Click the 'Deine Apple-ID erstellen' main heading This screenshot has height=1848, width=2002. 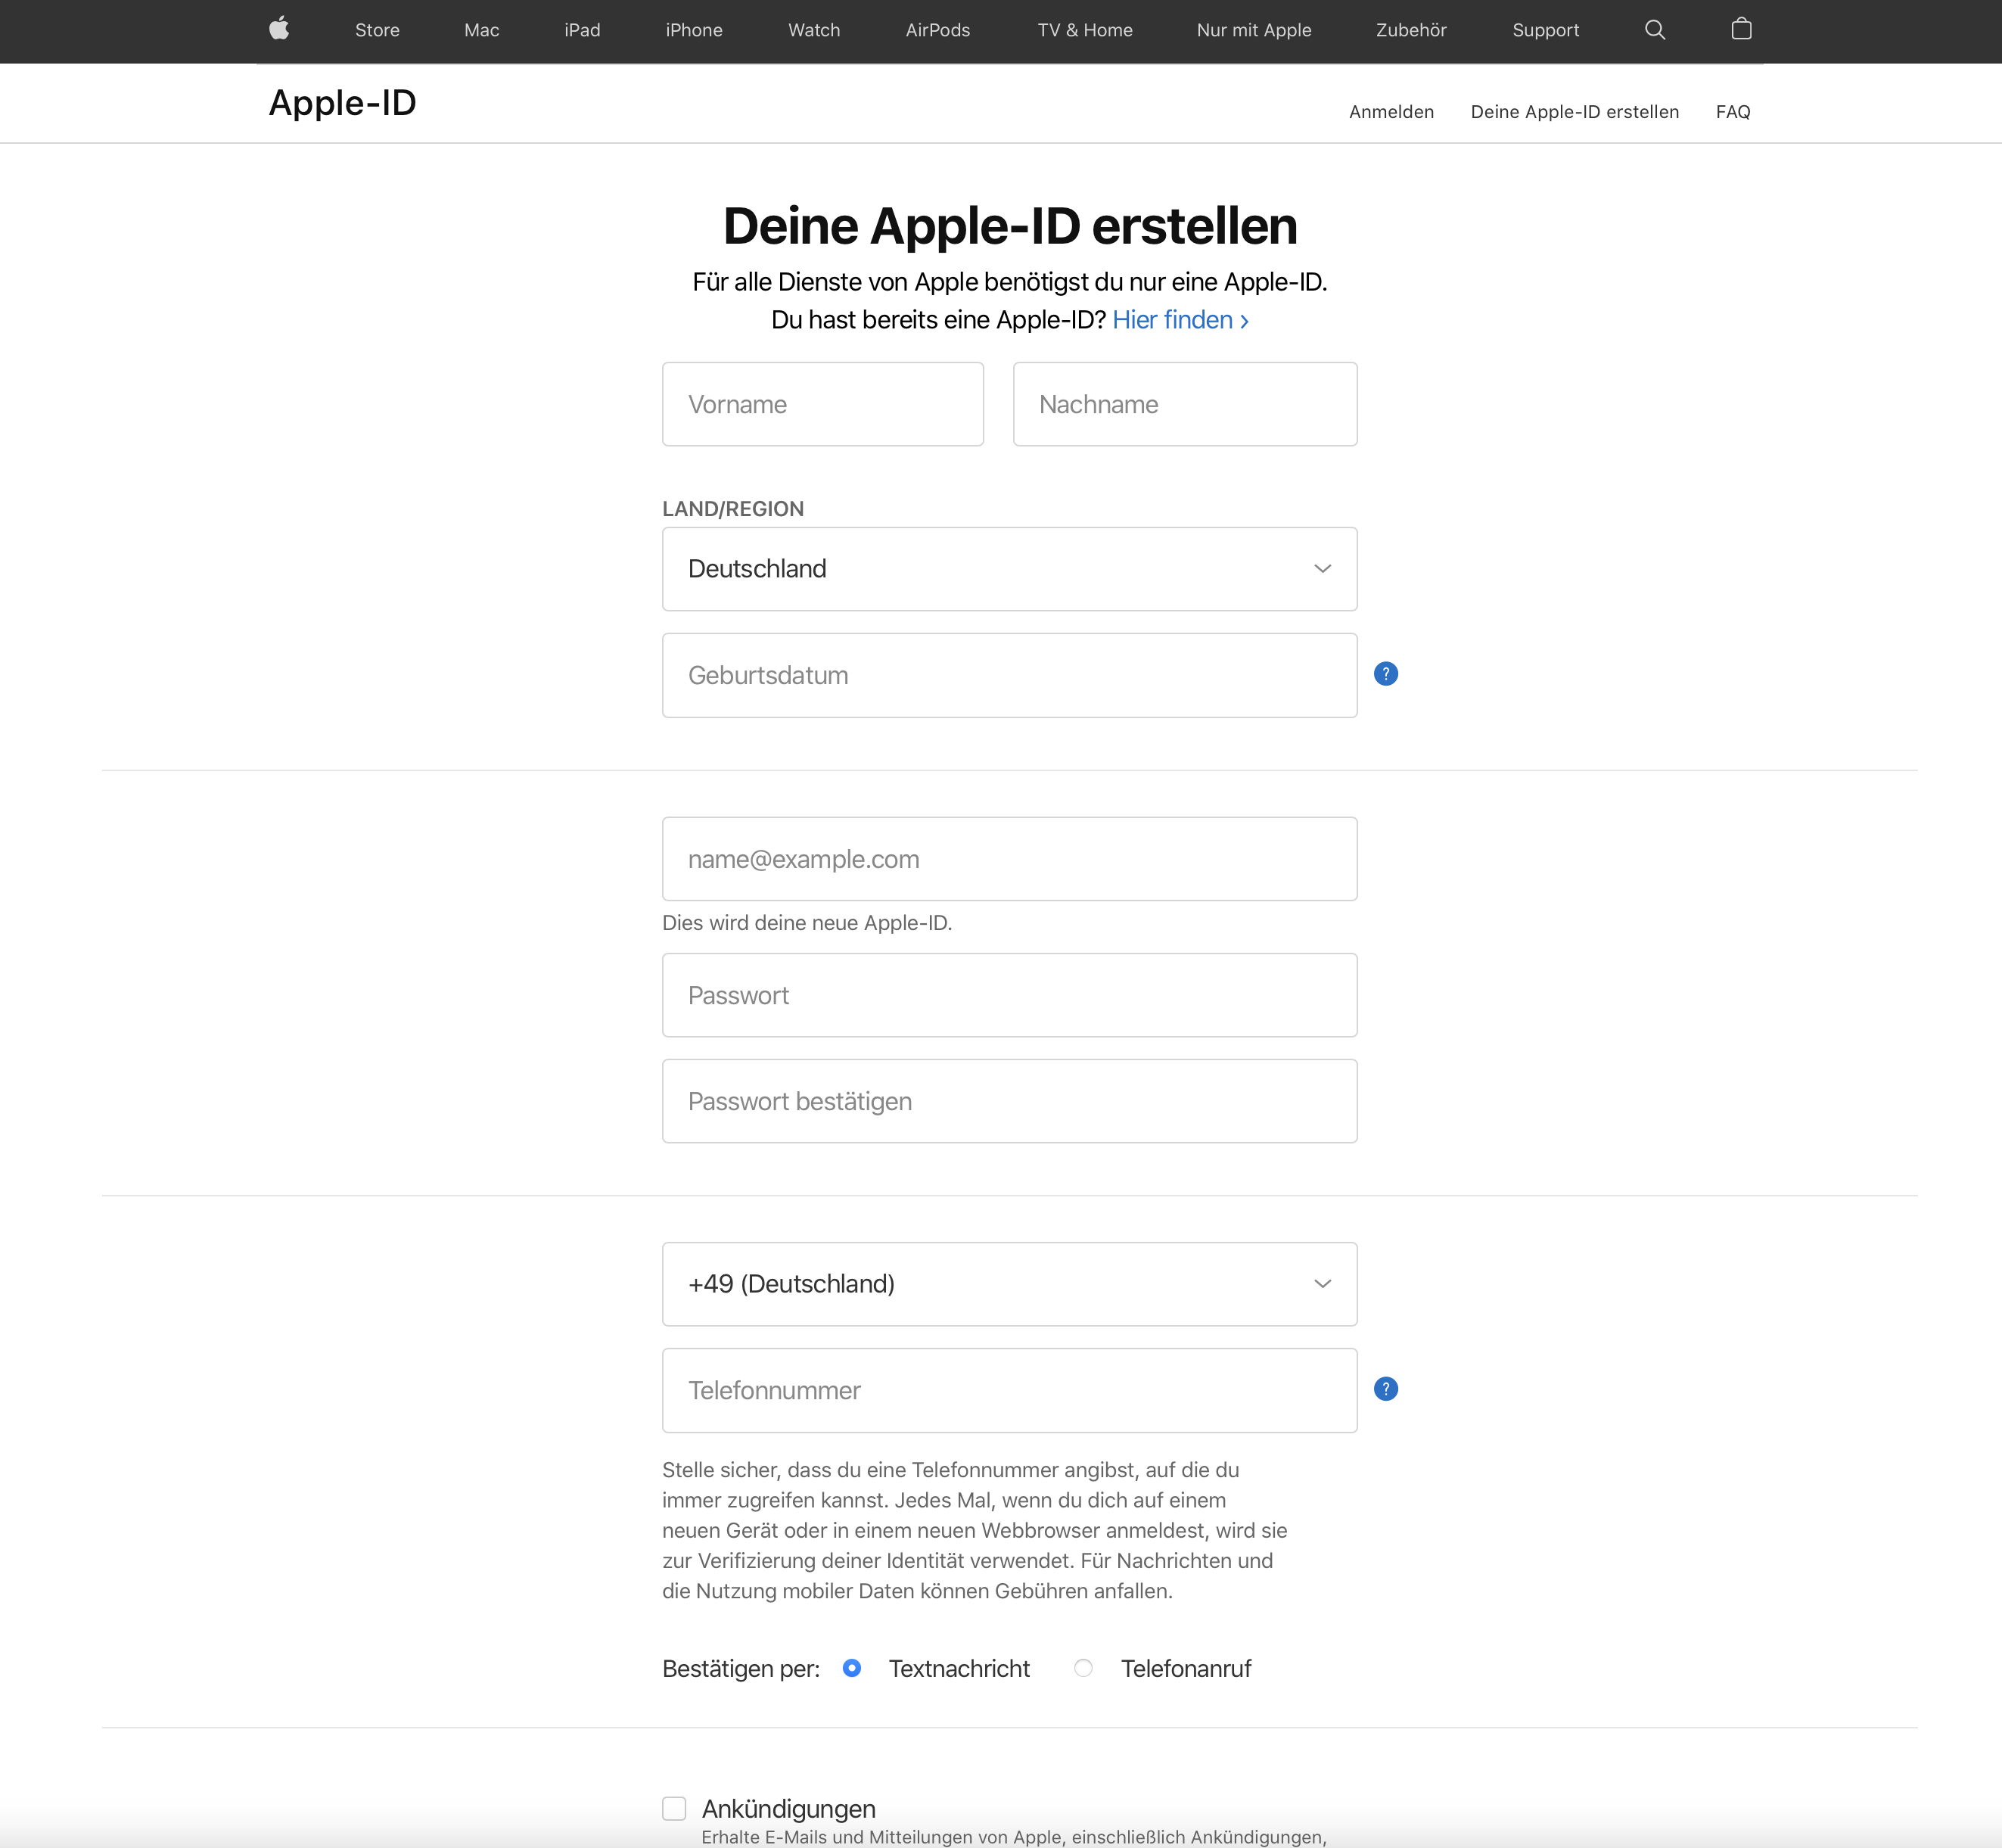(x=1010, y=226)
